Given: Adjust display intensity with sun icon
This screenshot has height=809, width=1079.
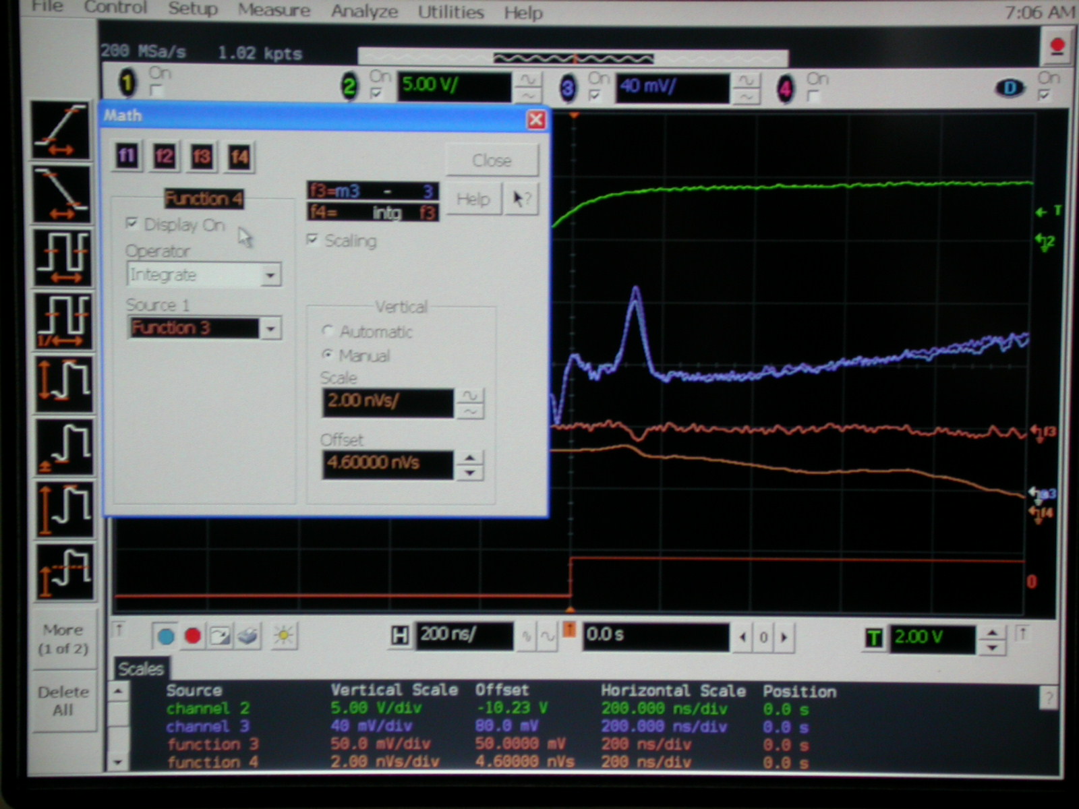Looking at the screenshot, I should point(283,636).
